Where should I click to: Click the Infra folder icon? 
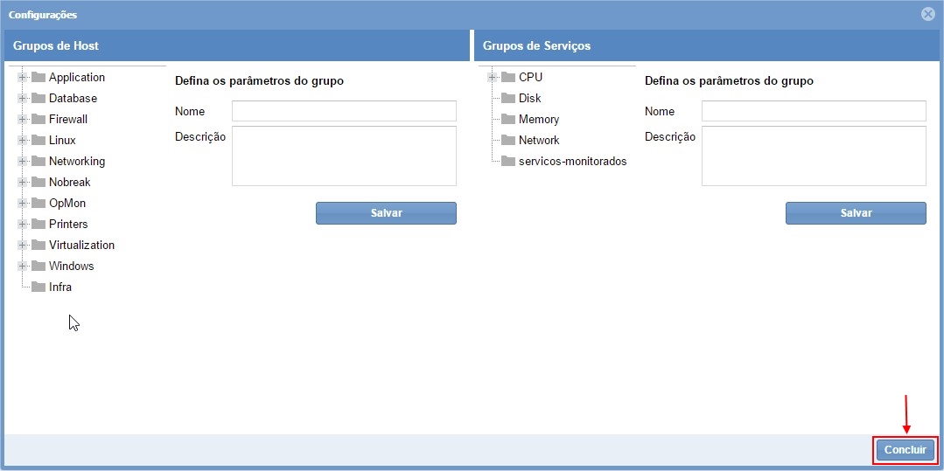(x=38, y=287)
